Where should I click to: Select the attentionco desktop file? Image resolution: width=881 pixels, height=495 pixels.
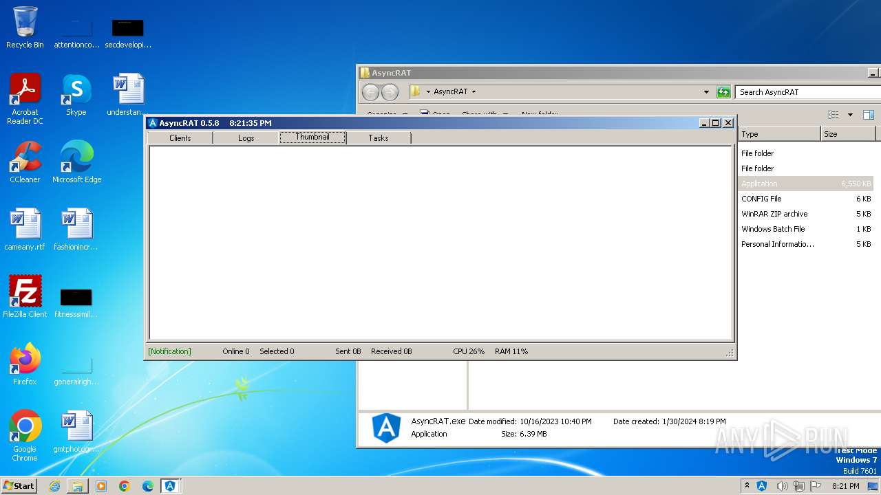[76, 32]
